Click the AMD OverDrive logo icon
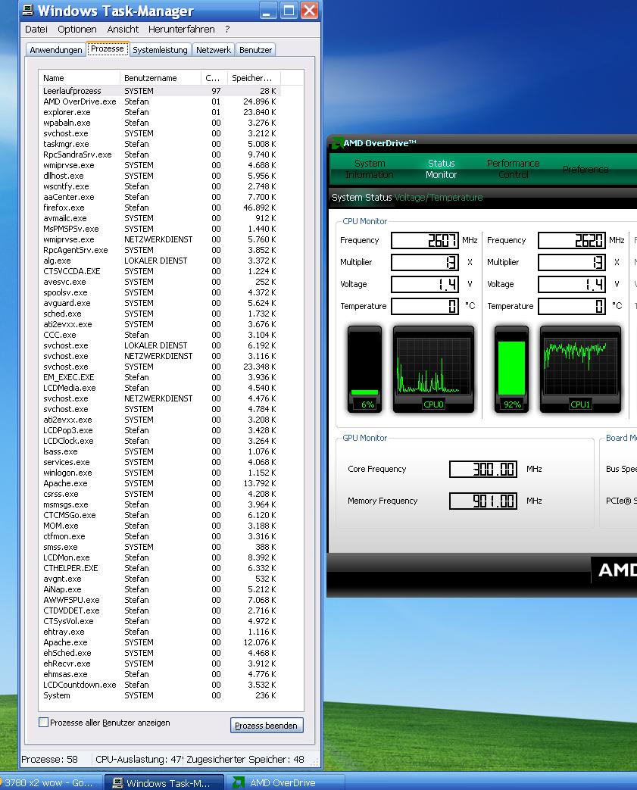Viewport: 637px width, 790px height. 336,143
